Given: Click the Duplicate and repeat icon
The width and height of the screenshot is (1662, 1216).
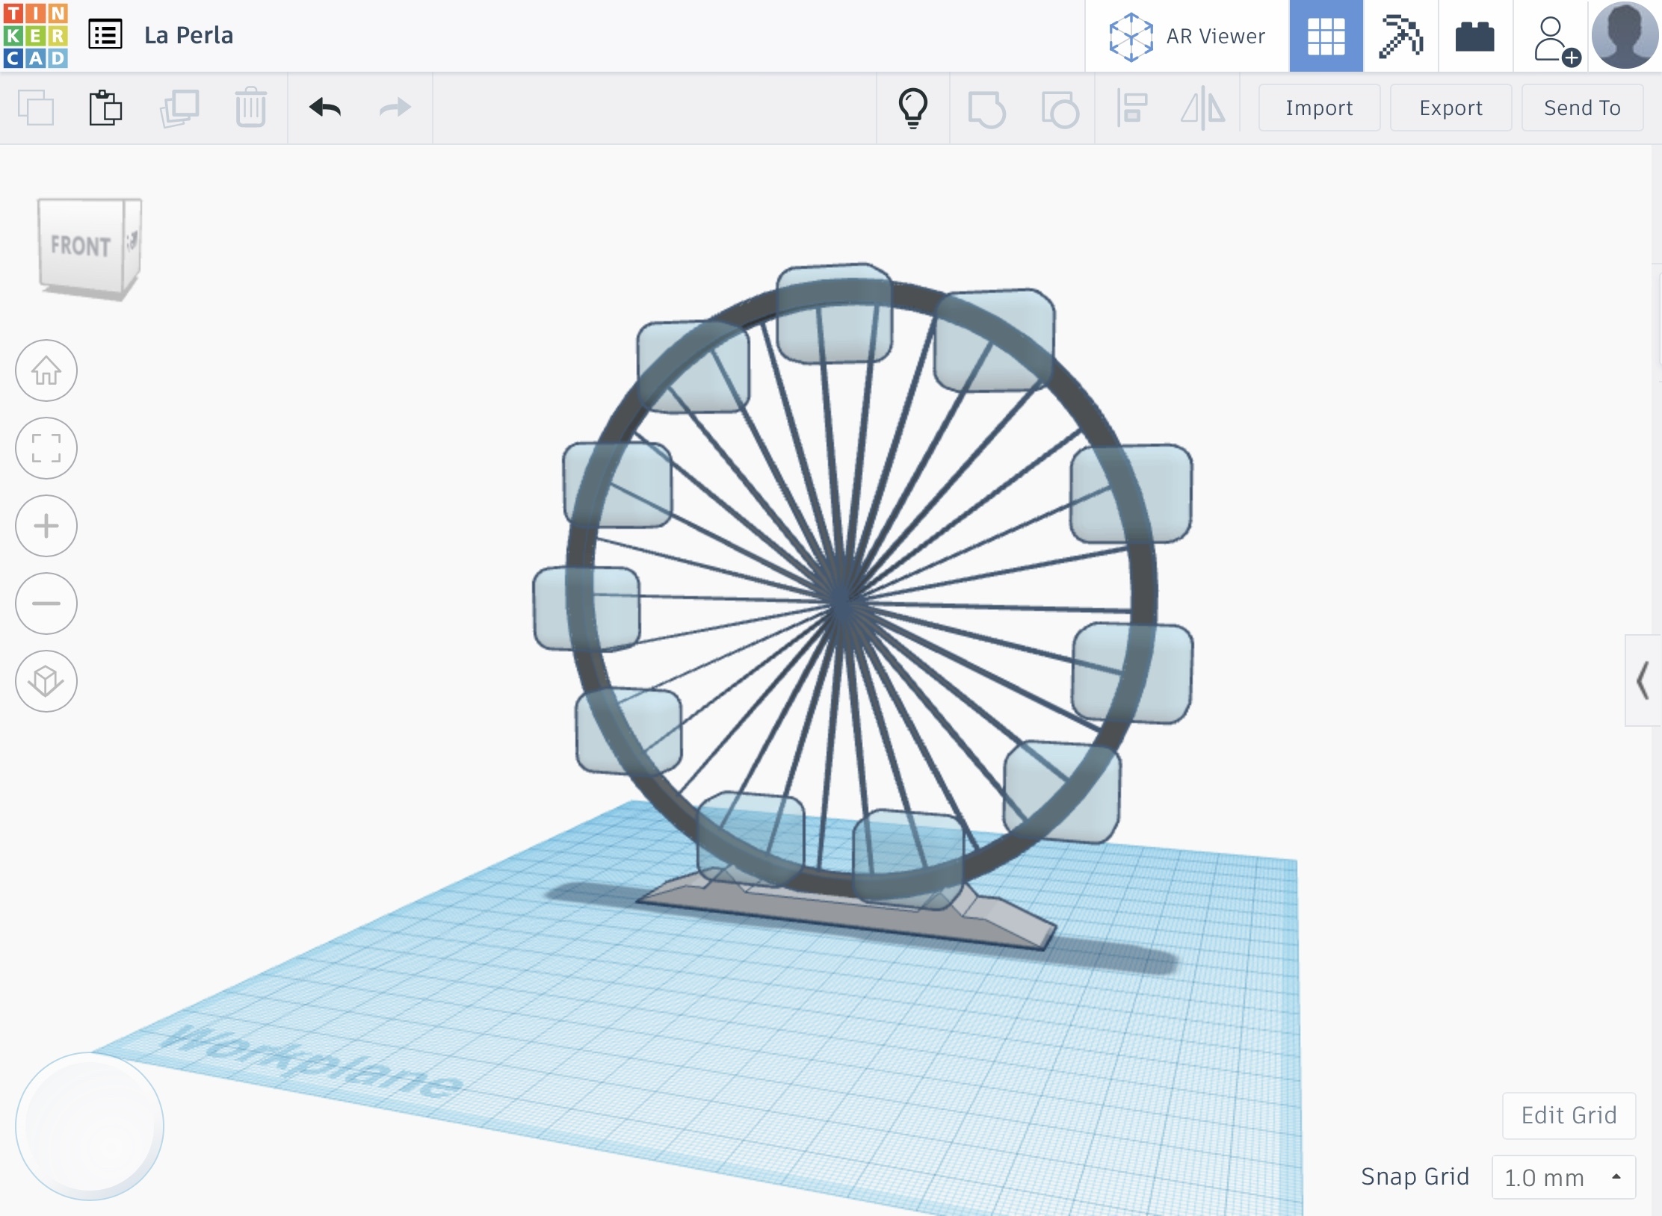Looking at the screenshot, I should (x=179, y=108).
